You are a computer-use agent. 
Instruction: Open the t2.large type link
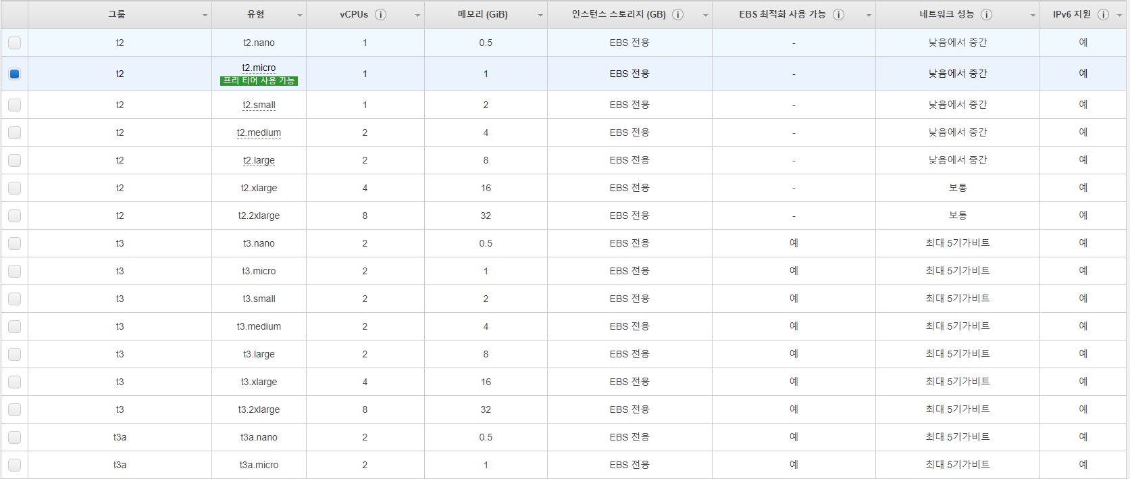click(x=259, y=160)
